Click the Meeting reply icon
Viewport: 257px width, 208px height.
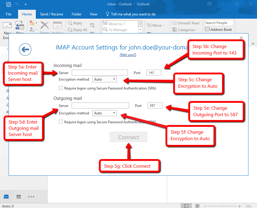pyautogui.click(x=92, y=25)
